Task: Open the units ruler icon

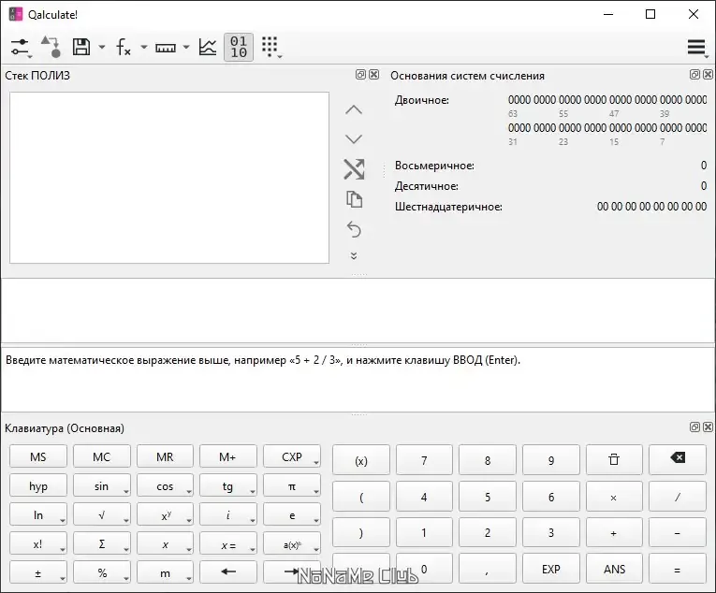Action: coord(166,48)
